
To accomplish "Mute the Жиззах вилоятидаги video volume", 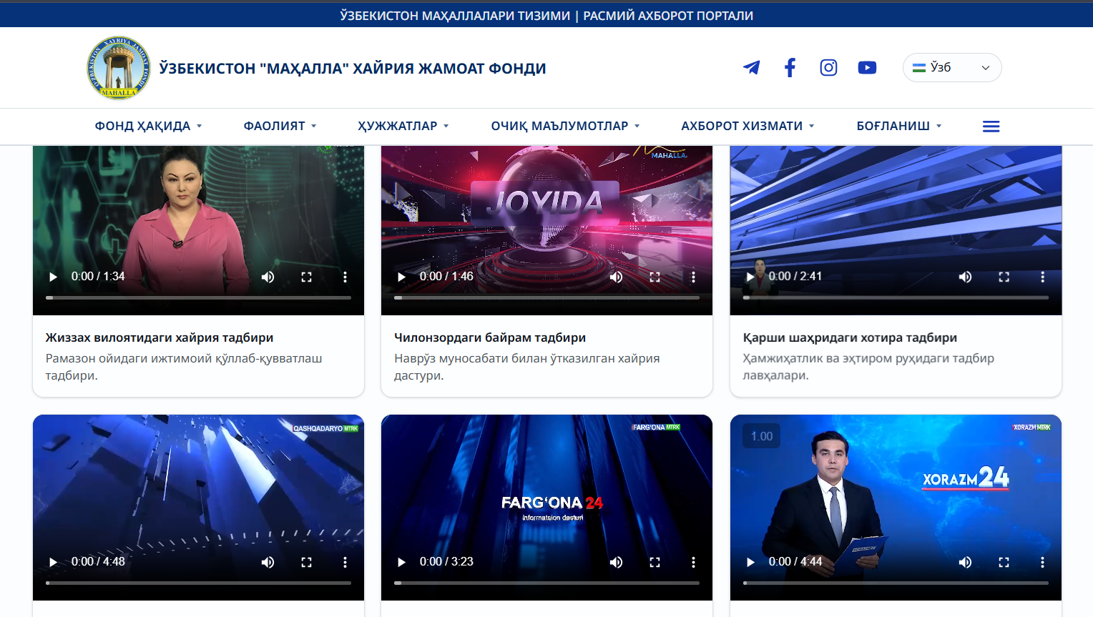I will [x=268, y=277].
